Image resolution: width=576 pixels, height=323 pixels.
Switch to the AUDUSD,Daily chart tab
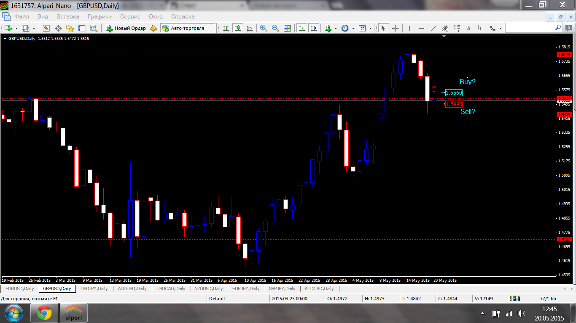(132, 289)
